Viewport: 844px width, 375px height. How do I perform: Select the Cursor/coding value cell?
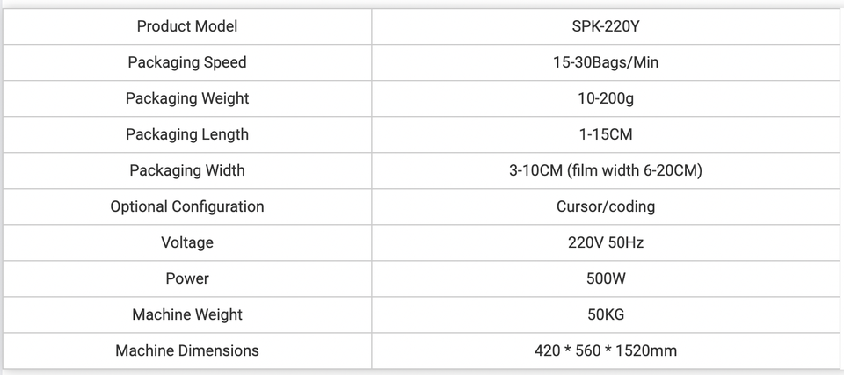pos(606,206)
